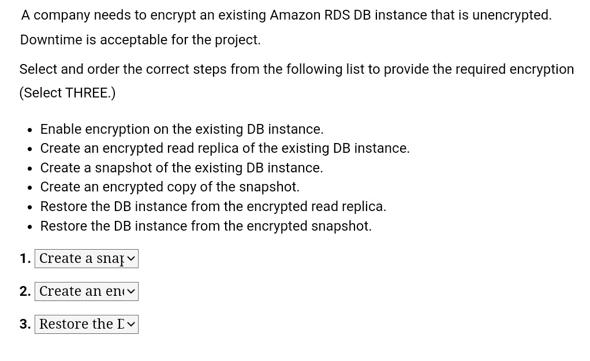Click the chevron arrow on dropdown 3
The width and height of the screenshot is (590, 361).
click(x=132, y=325)
